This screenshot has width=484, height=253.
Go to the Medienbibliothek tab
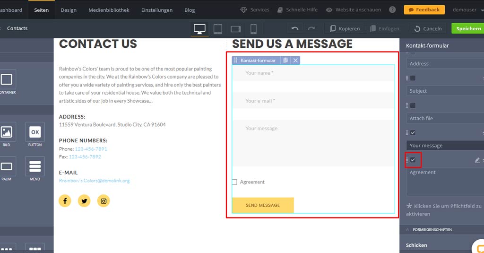point(109,10)
